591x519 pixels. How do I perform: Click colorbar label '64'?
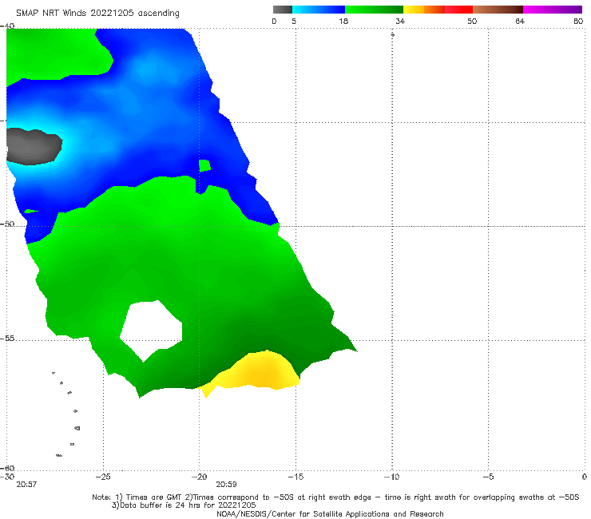point(520,21)
